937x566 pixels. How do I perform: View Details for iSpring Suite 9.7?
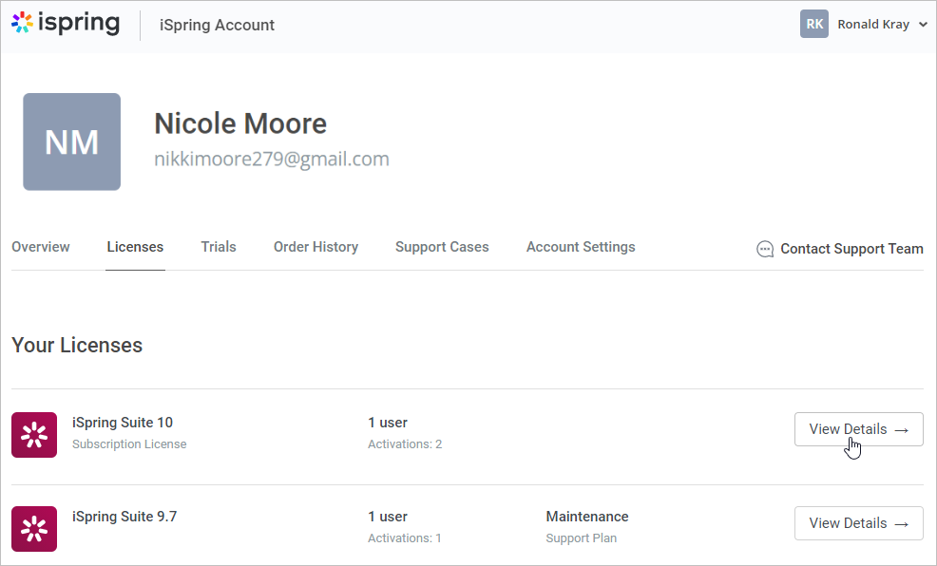pos(858,523)
